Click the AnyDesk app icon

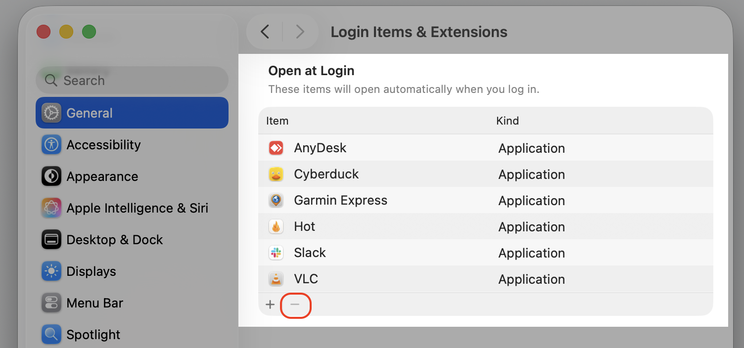(x=276, y=148)
